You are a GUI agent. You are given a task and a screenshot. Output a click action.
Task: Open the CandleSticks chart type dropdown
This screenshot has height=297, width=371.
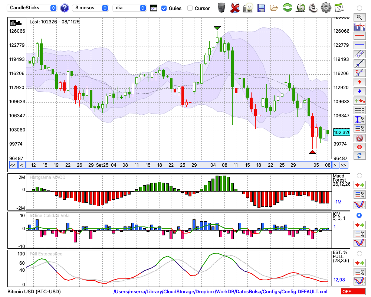[x=33, y=8]
